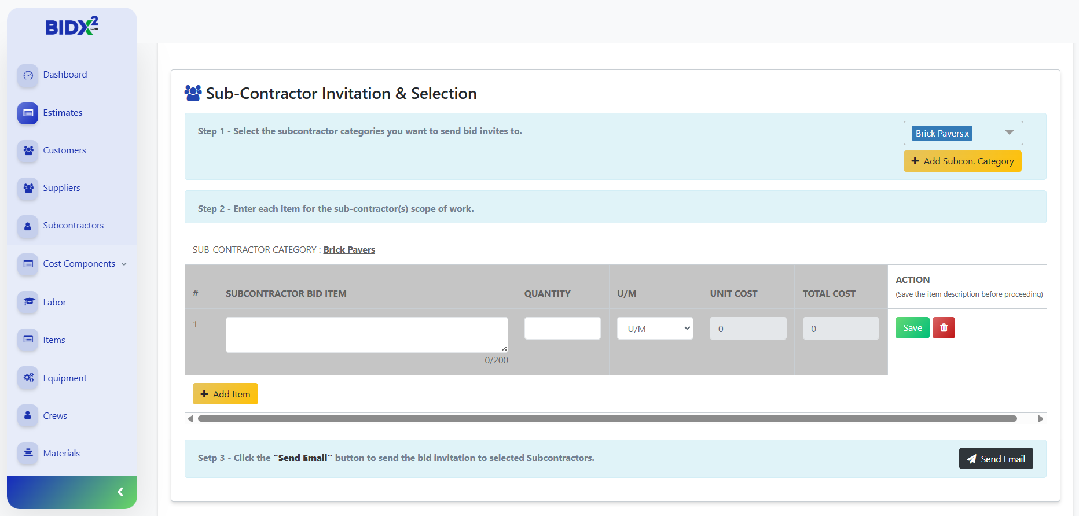Click the horizontal table scrollbar
1079x516 pixels.
(607, 419)
